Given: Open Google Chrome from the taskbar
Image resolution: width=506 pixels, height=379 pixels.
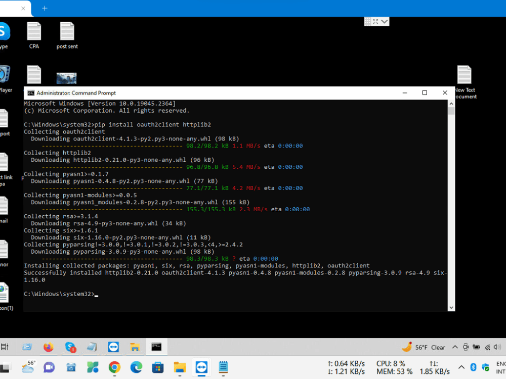Looking at the screenshot, I should [x=114, y=367].
